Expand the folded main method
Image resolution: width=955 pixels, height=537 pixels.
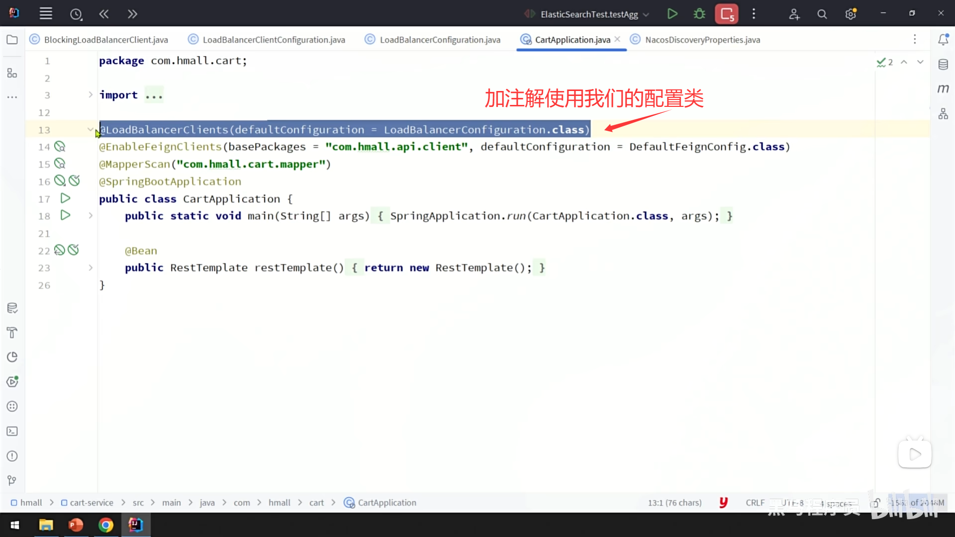coord(90,216)
